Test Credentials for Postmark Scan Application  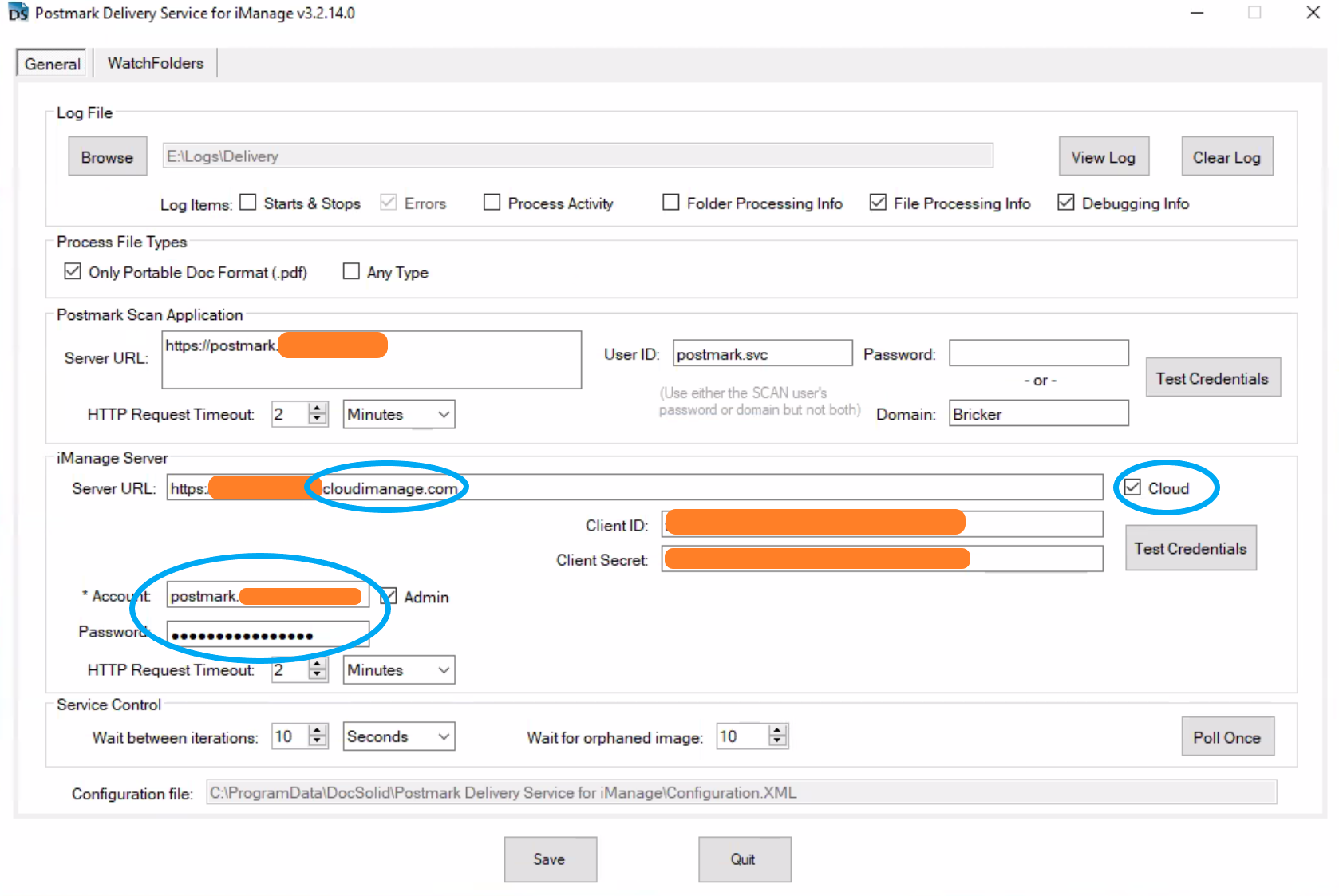(x=1213, y=377)
